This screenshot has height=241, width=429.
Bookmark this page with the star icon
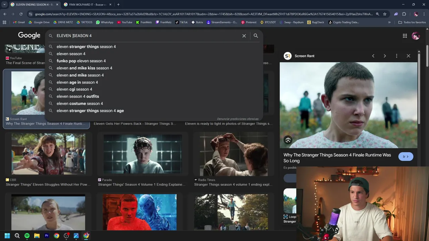click(385, 14)
